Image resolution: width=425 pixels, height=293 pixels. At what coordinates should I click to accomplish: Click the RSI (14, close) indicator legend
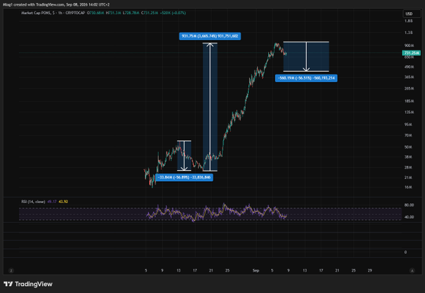coord(33,202)
